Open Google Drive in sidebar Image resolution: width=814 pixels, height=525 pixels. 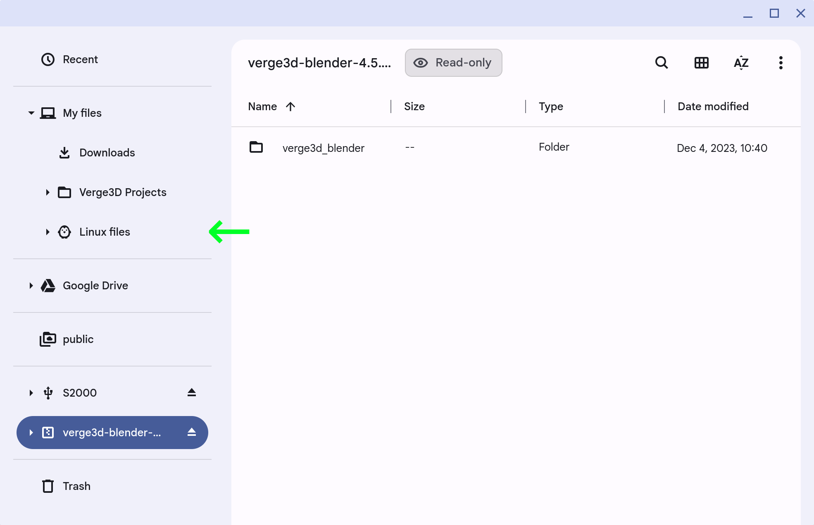pos(112,286)
